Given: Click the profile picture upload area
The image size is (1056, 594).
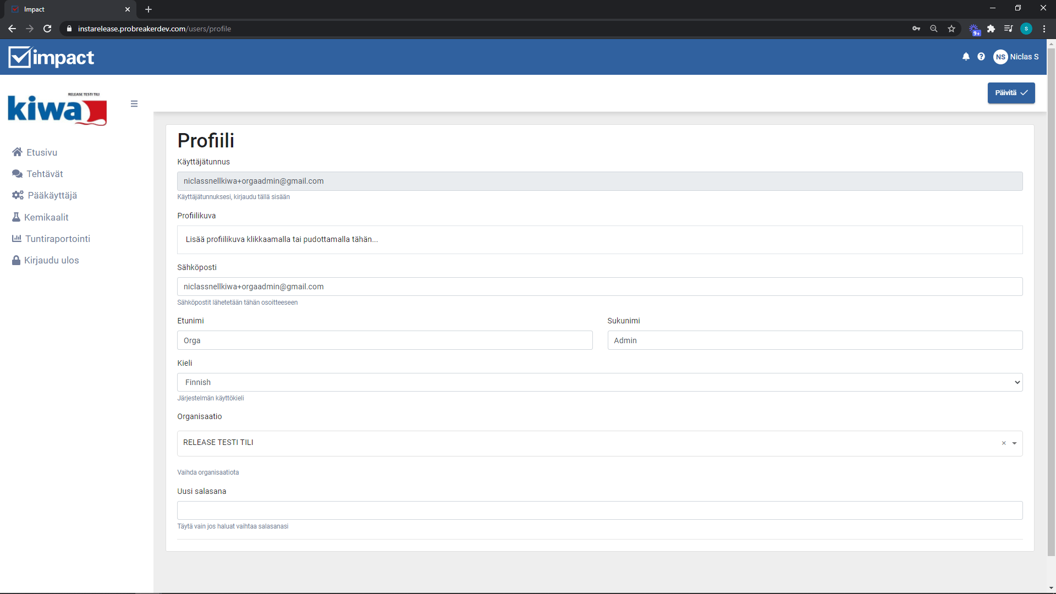Looking at the screenshot, I should (599, 240).
